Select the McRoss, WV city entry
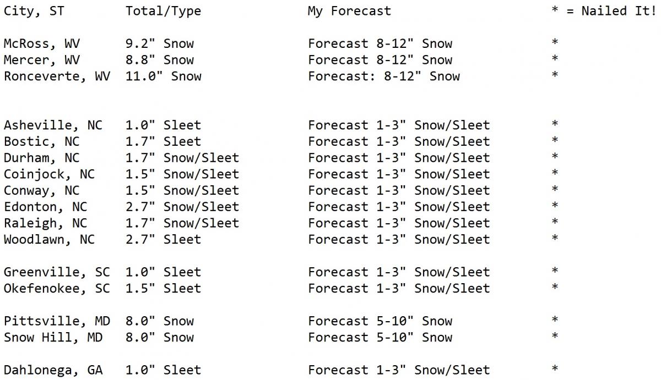 (41, 44)
